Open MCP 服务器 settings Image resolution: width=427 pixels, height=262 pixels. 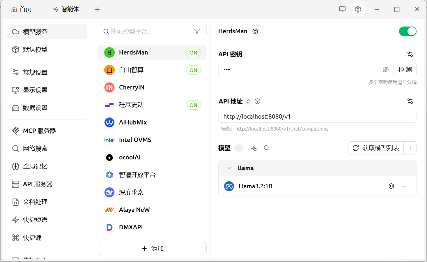(x=47, y=131)
